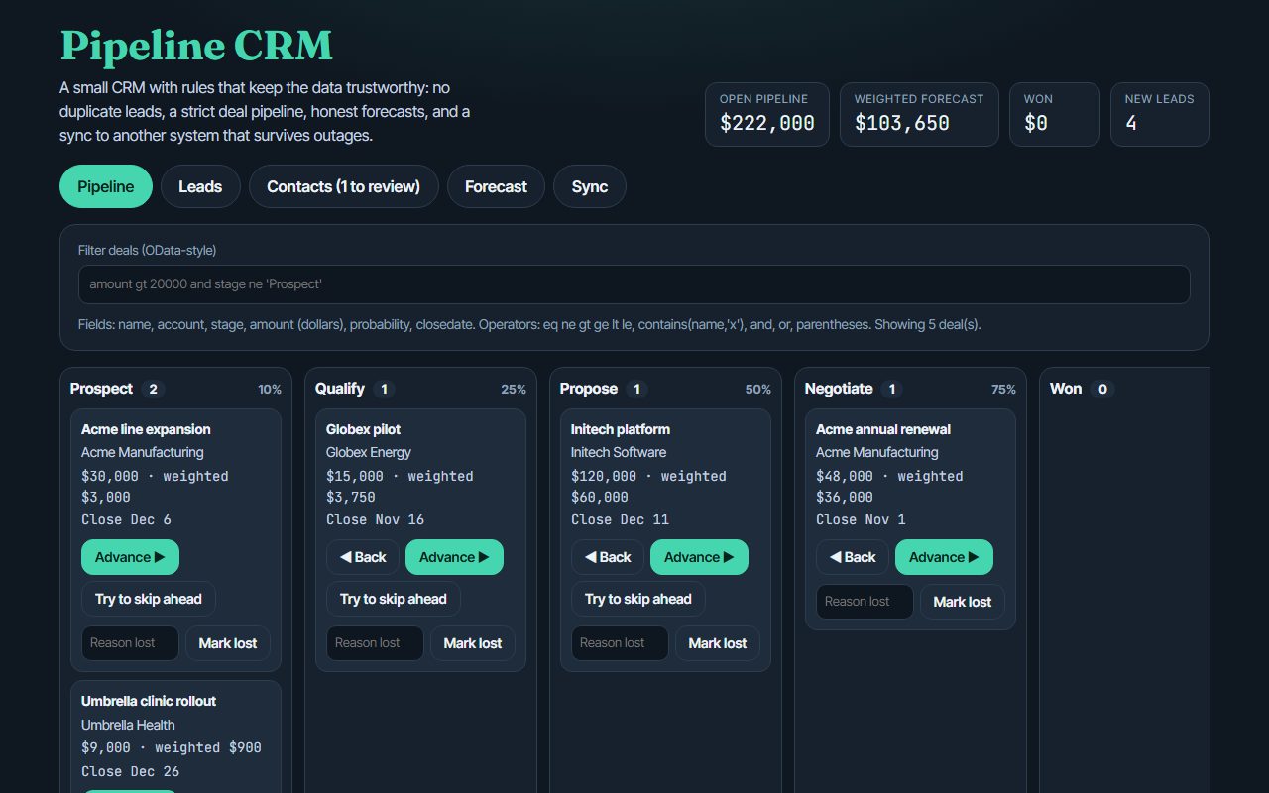
Task: Try to skip ahead on Initech platform
Action: pos(638,599)
